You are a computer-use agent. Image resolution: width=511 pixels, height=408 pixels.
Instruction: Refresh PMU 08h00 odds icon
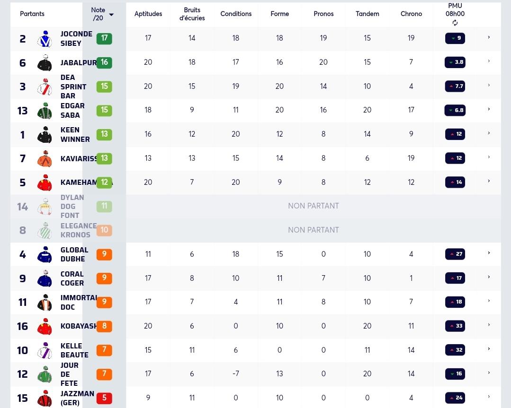[455, 23]
